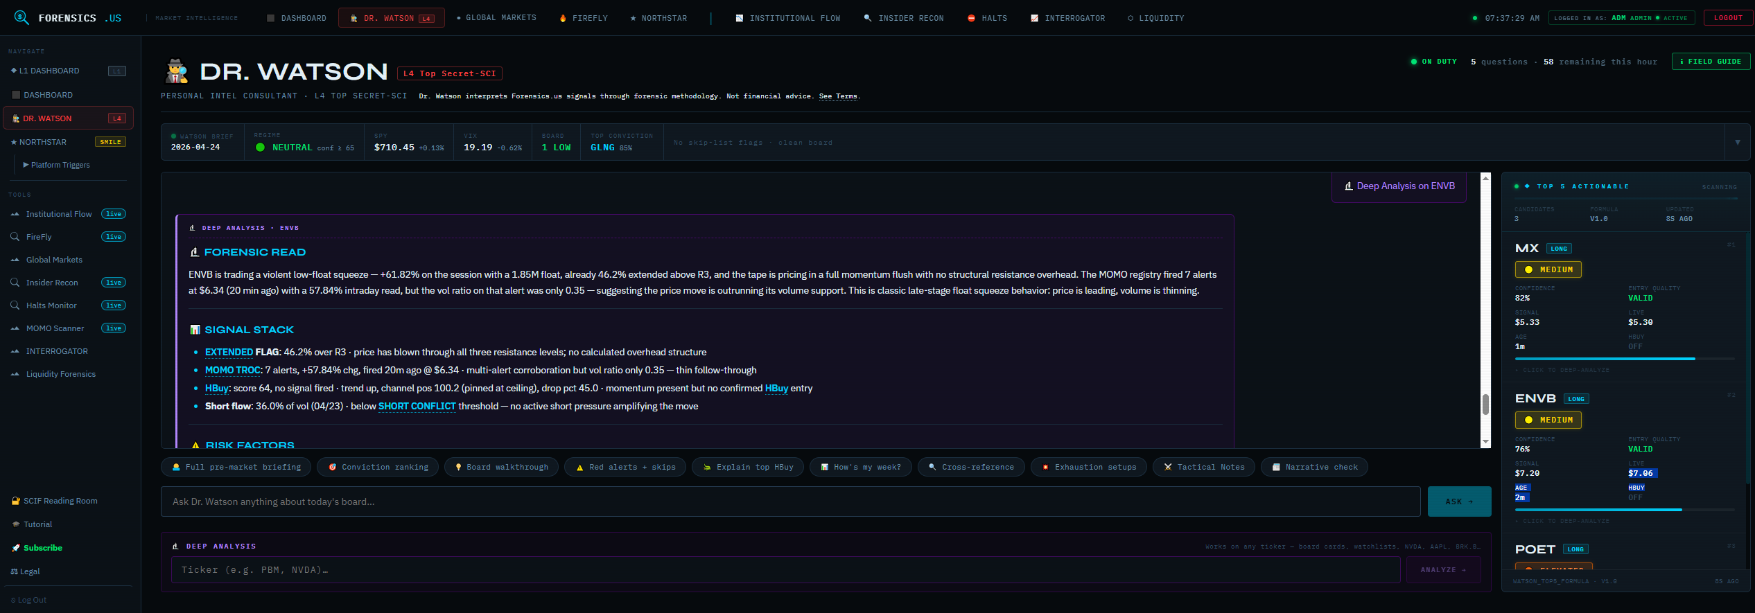1755x613 pixels.
Task: Focus the Ask Dr. Watson question input
Action: point(790,501)
